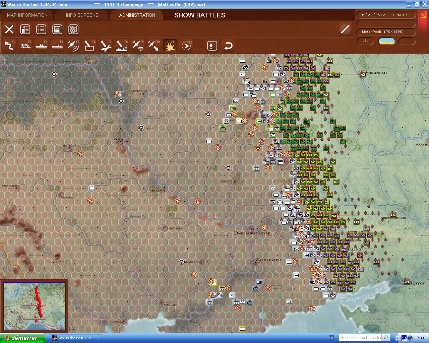Select F2 rail movement mode icon
Screen dimensions: 429x343
[25, 46]
